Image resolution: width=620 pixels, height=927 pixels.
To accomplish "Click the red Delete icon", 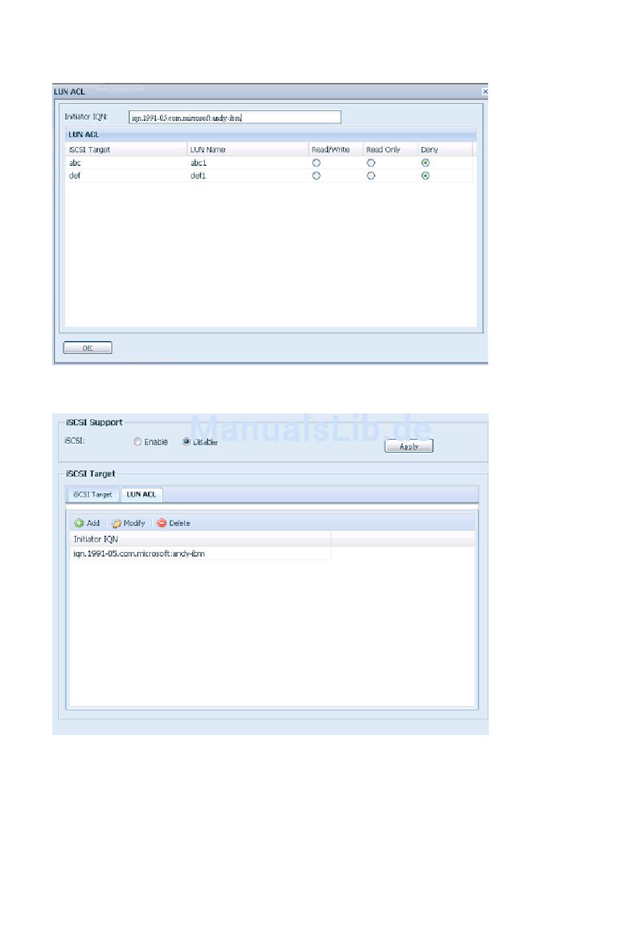I will coord(162,523).
